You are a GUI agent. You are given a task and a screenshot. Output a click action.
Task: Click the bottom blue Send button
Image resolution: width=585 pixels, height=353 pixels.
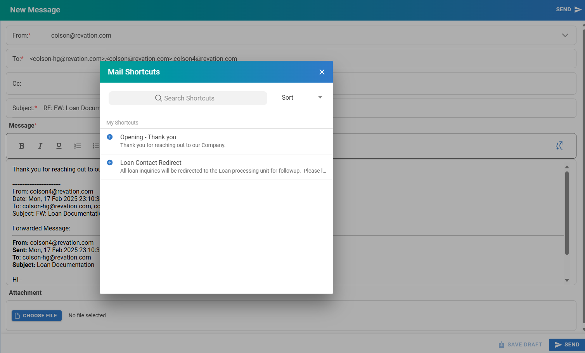[567, 344]
